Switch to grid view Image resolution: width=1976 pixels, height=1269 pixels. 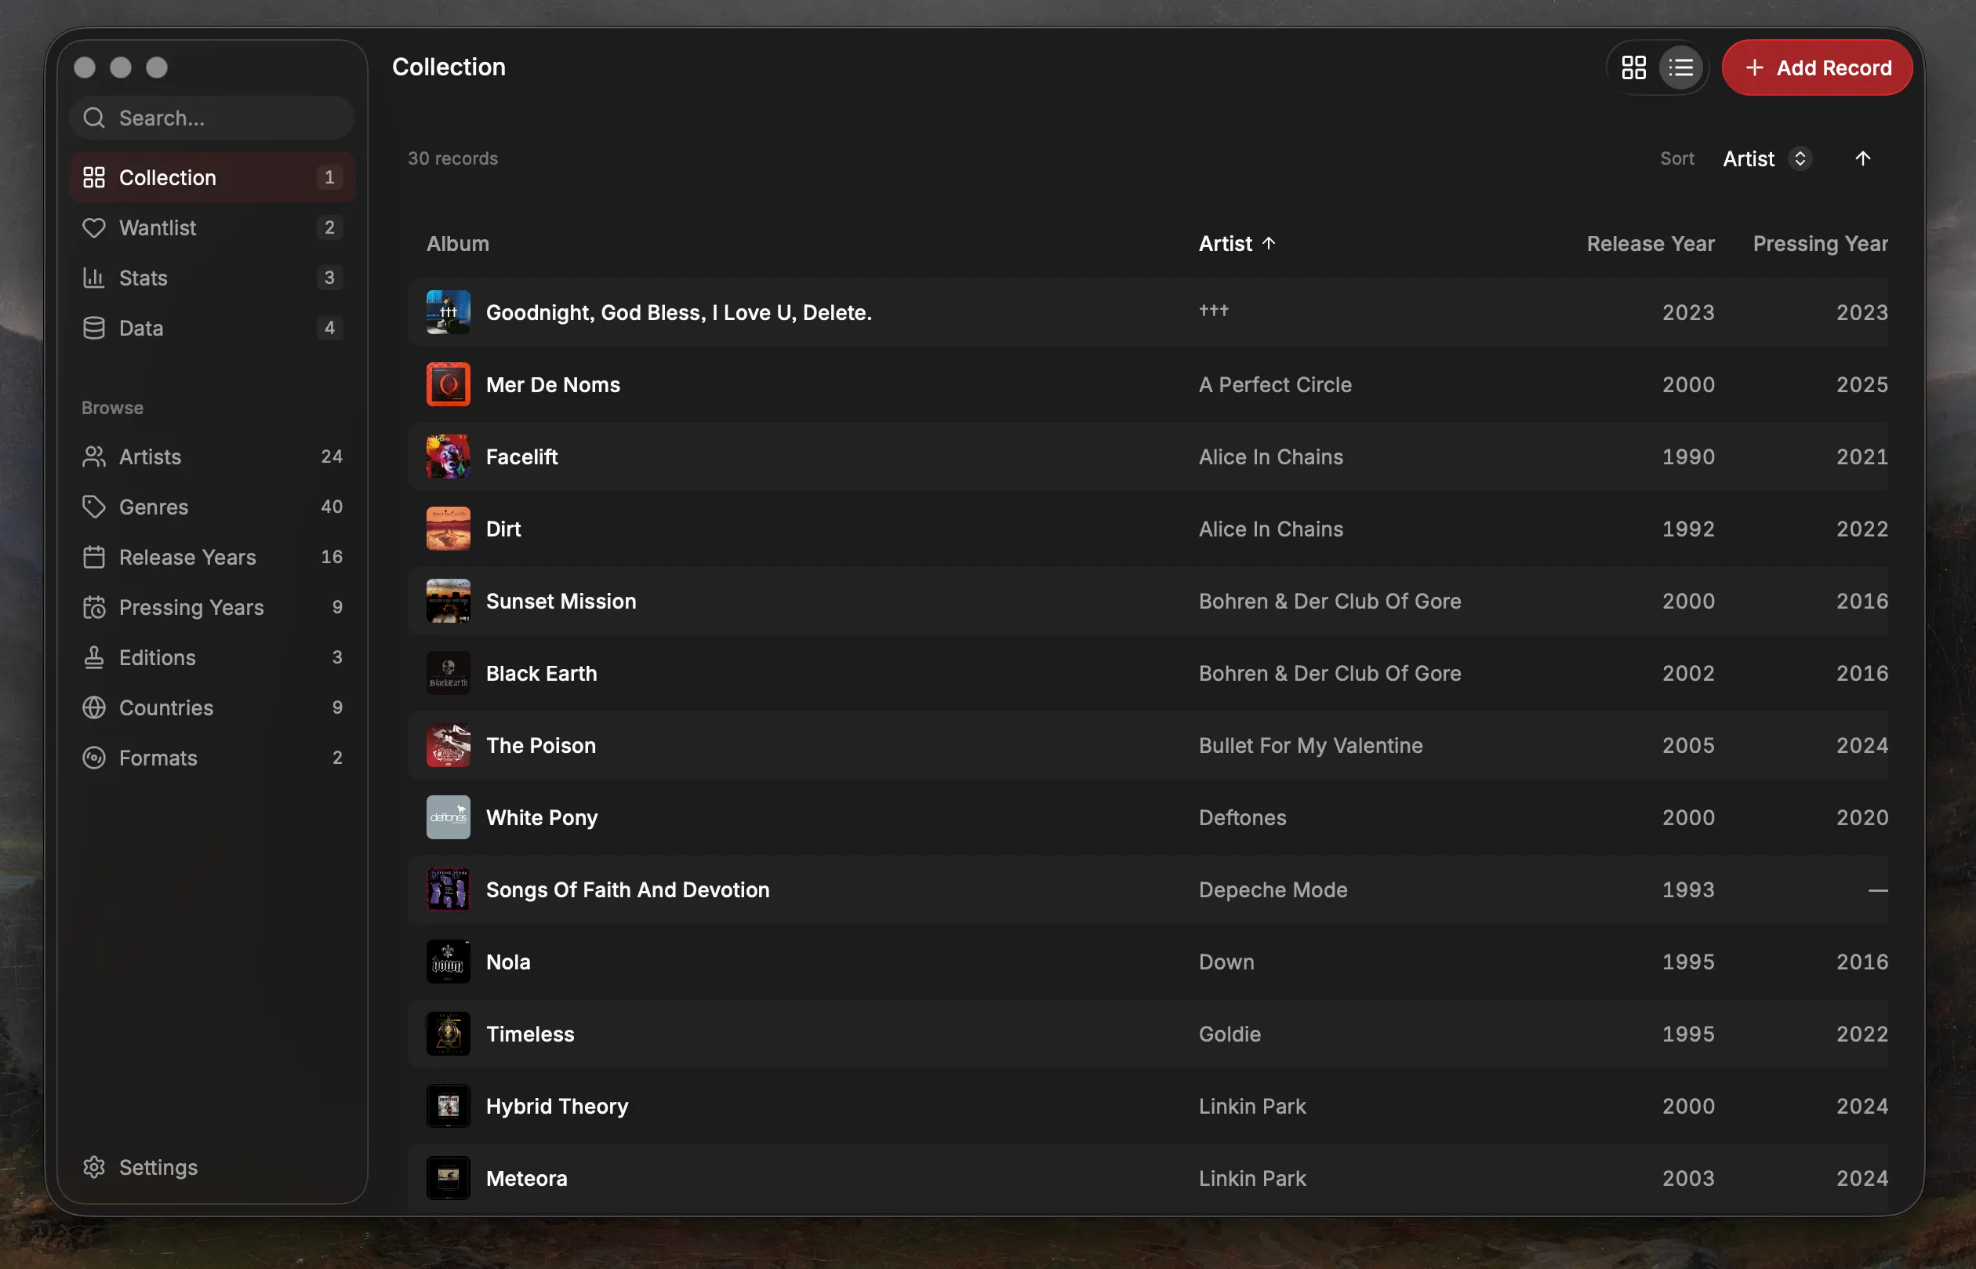coord(1633,67)
